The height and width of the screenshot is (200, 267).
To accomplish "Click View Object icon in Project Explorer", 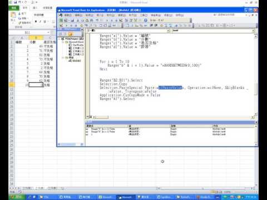I will (x=65, y=34).
